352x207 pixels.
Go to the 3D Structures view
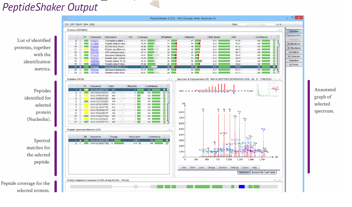[294, 48]
